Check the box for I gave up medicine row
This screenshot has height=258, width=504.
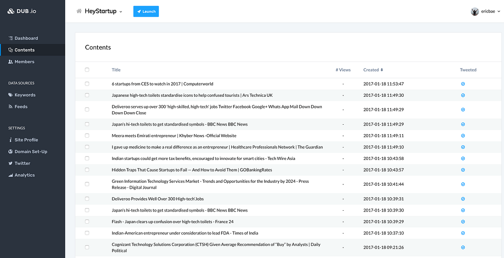87,147
